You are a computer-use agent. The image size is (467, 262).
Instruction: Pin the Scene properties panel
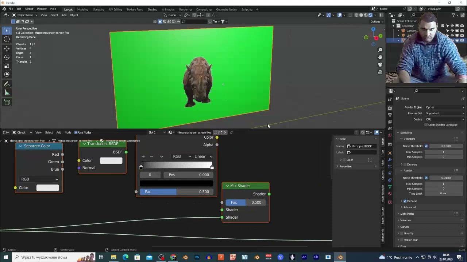(x=463, y=98)
